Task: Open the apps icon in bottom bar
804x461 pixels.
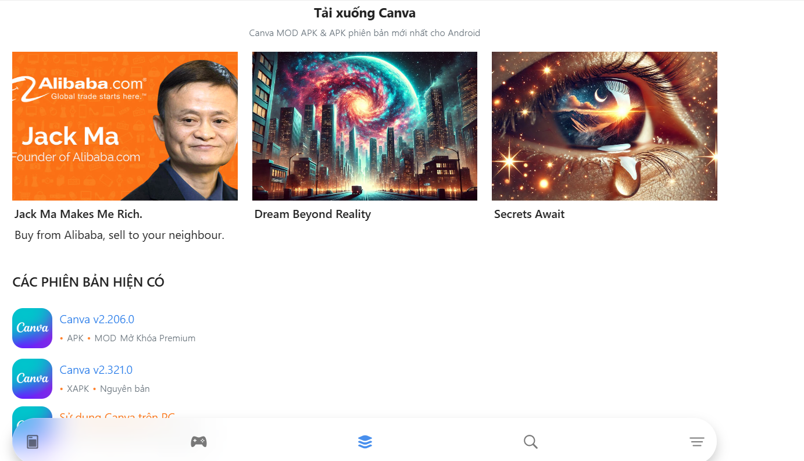Action: click(33, 442)
